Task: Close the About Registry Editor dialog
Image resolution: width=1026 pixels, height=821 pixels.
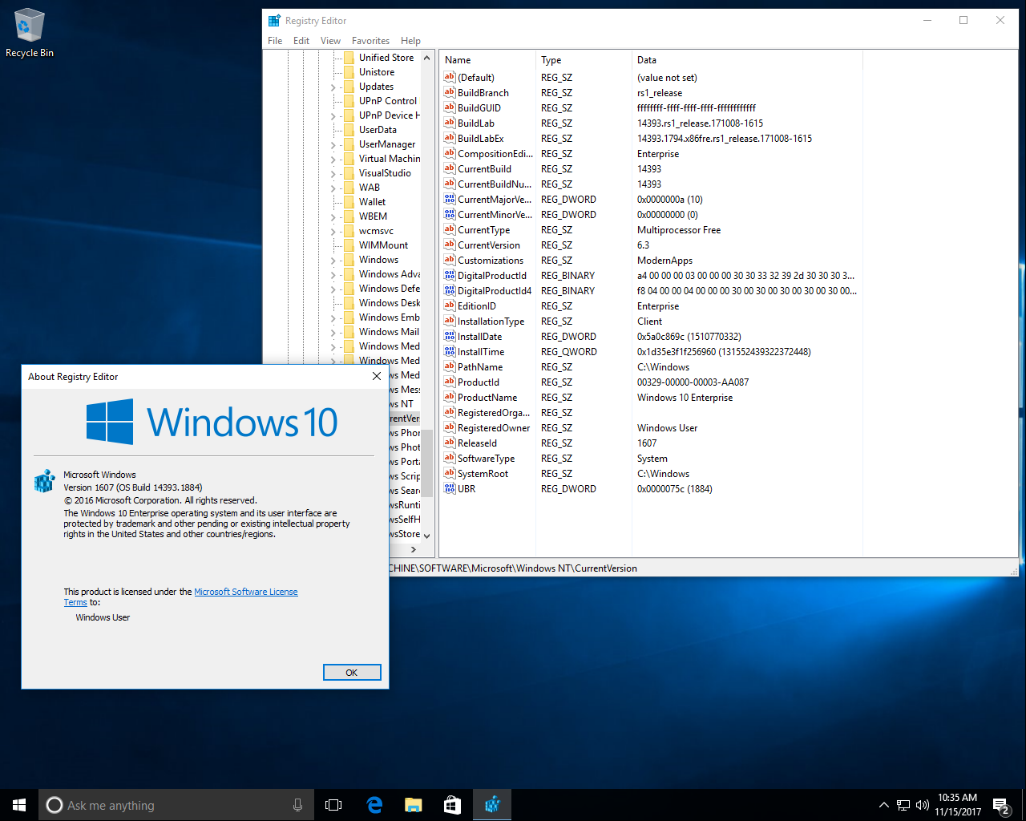Action: coord(377,376)
